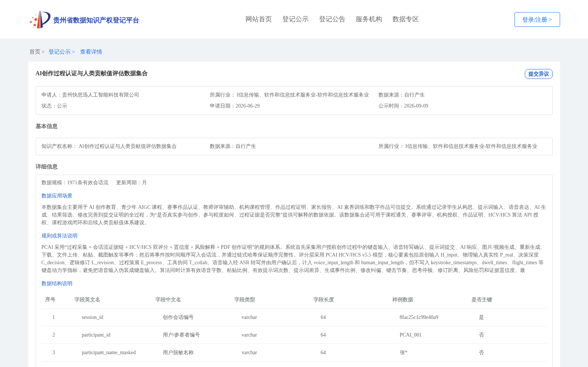This screenshot has height=367, width=588.
Task: Open 登记公告 navigation menu item
Action: pyautogui.click(x=332, y=19)
